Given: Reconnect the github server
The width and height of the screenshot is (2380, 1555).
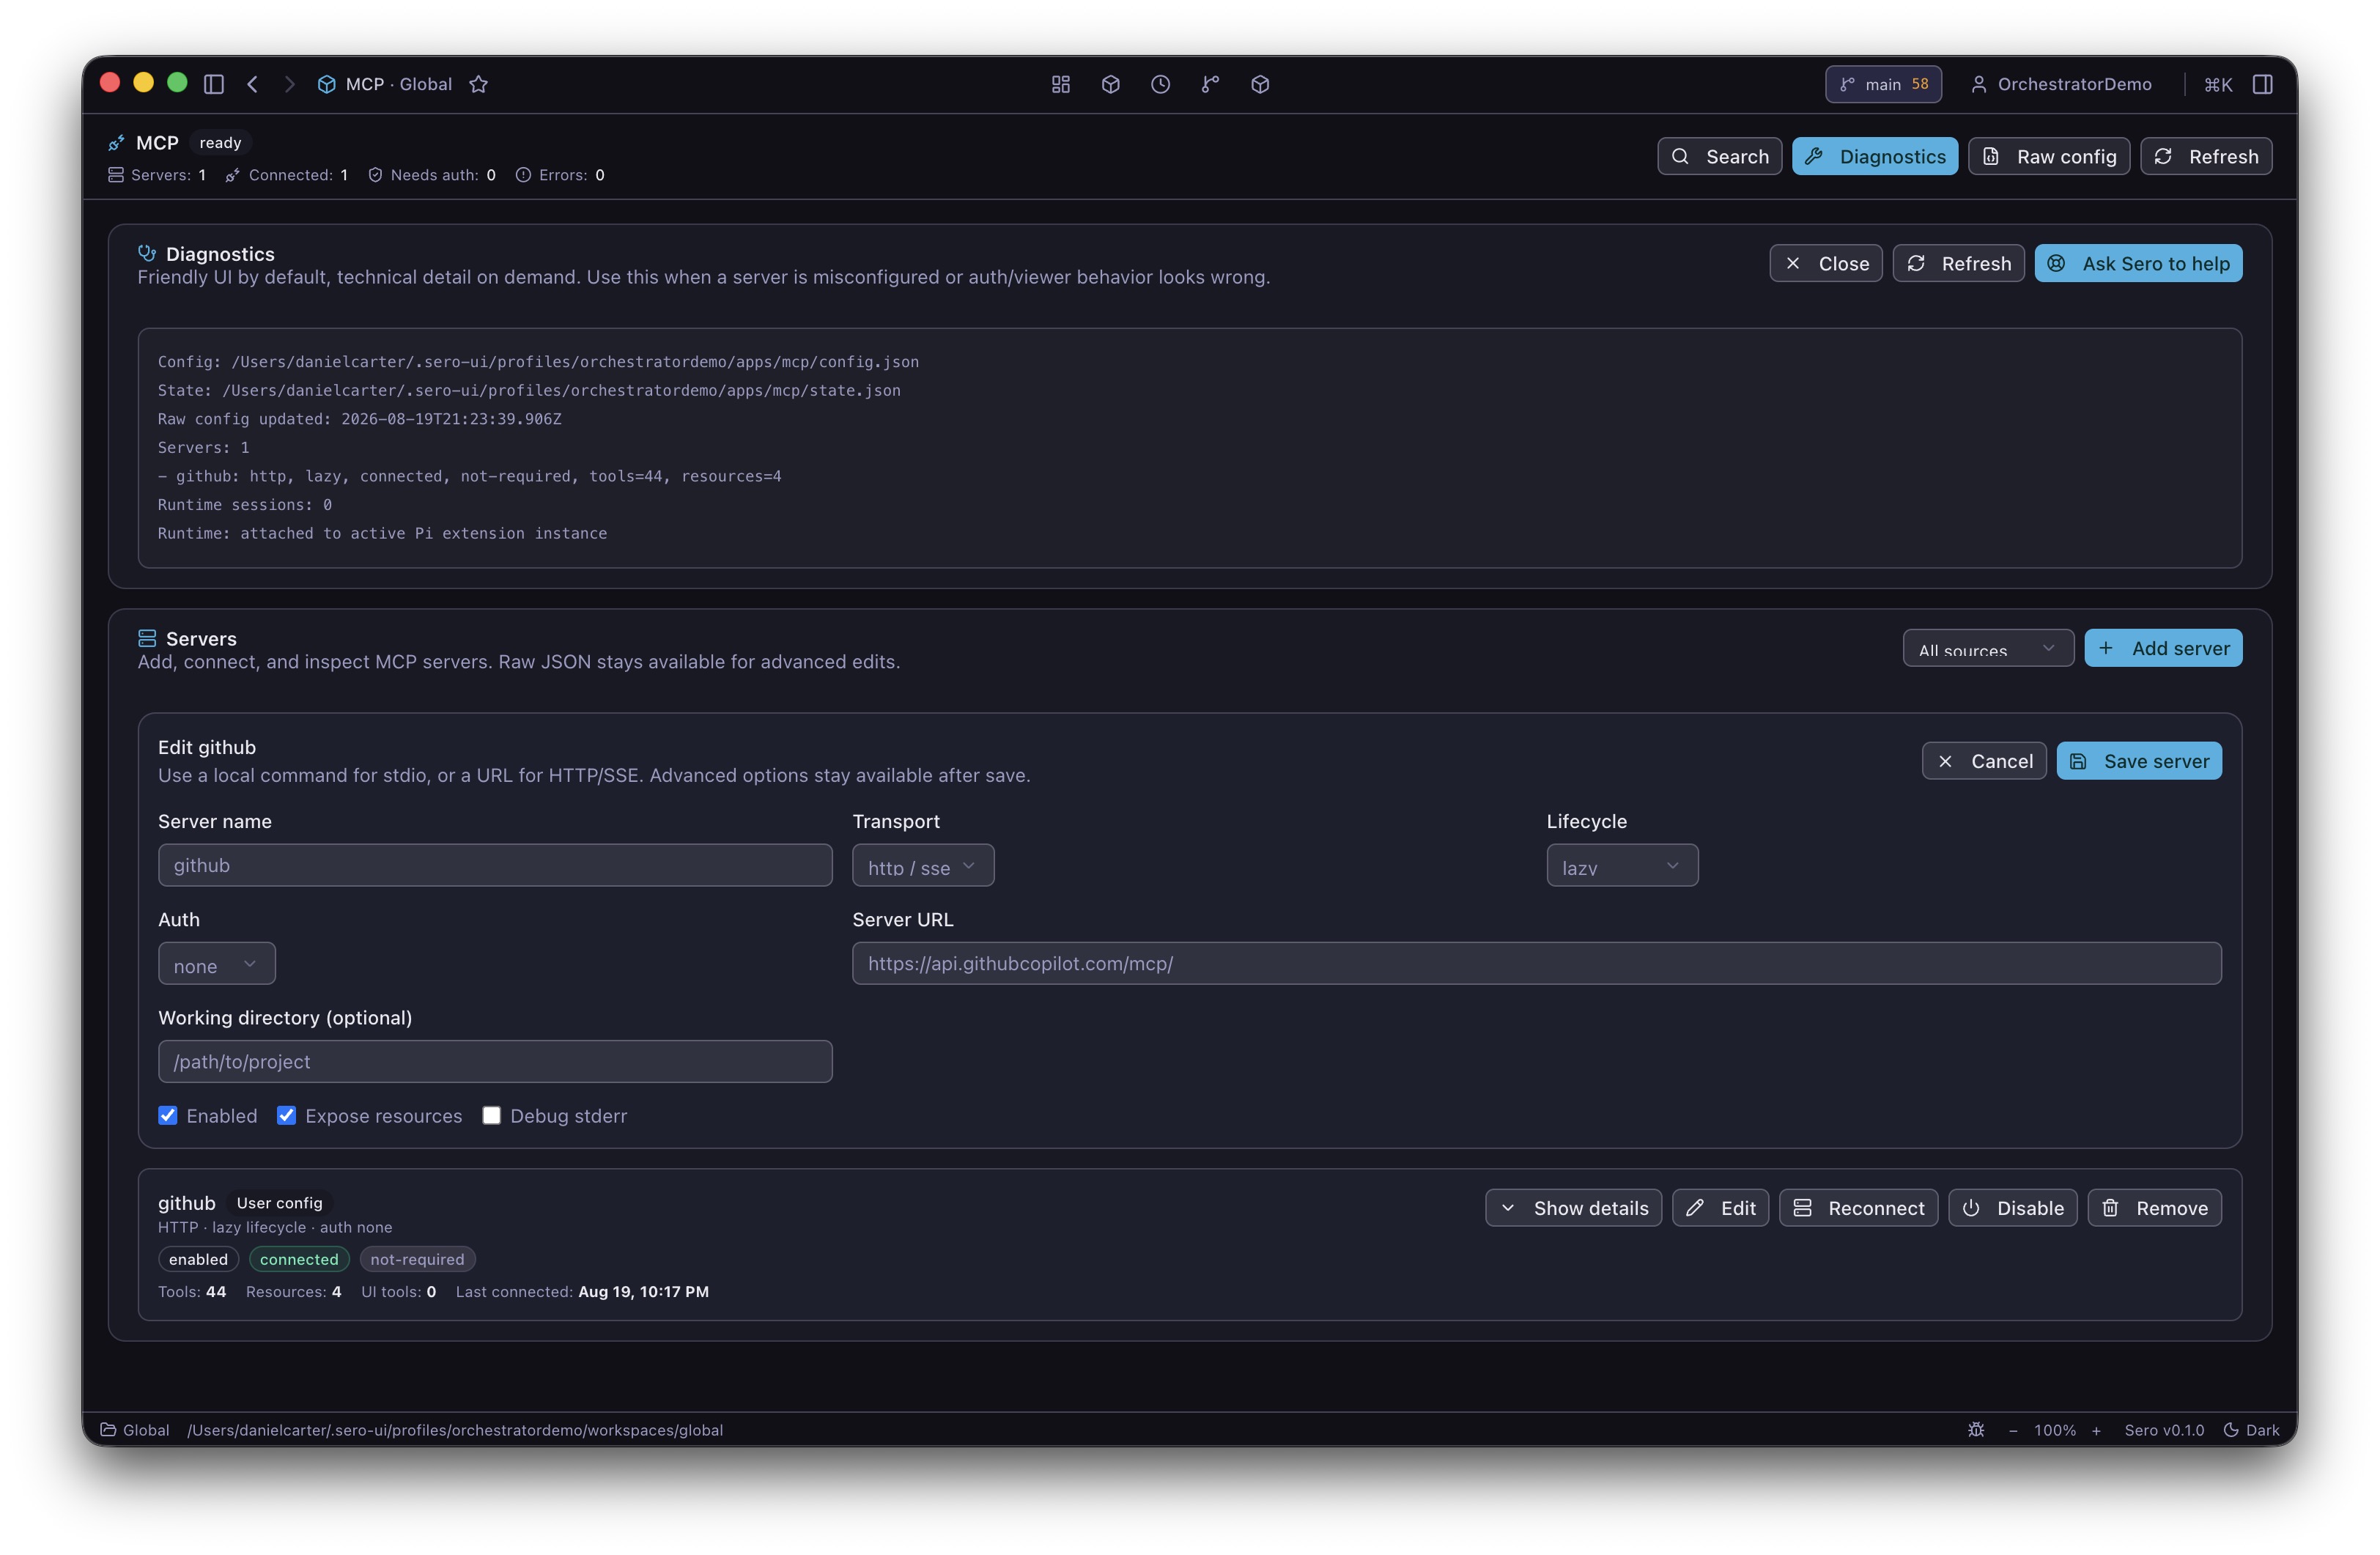Looking at the screenshot, I should pyautogui.click(x=1859, y=1208).
